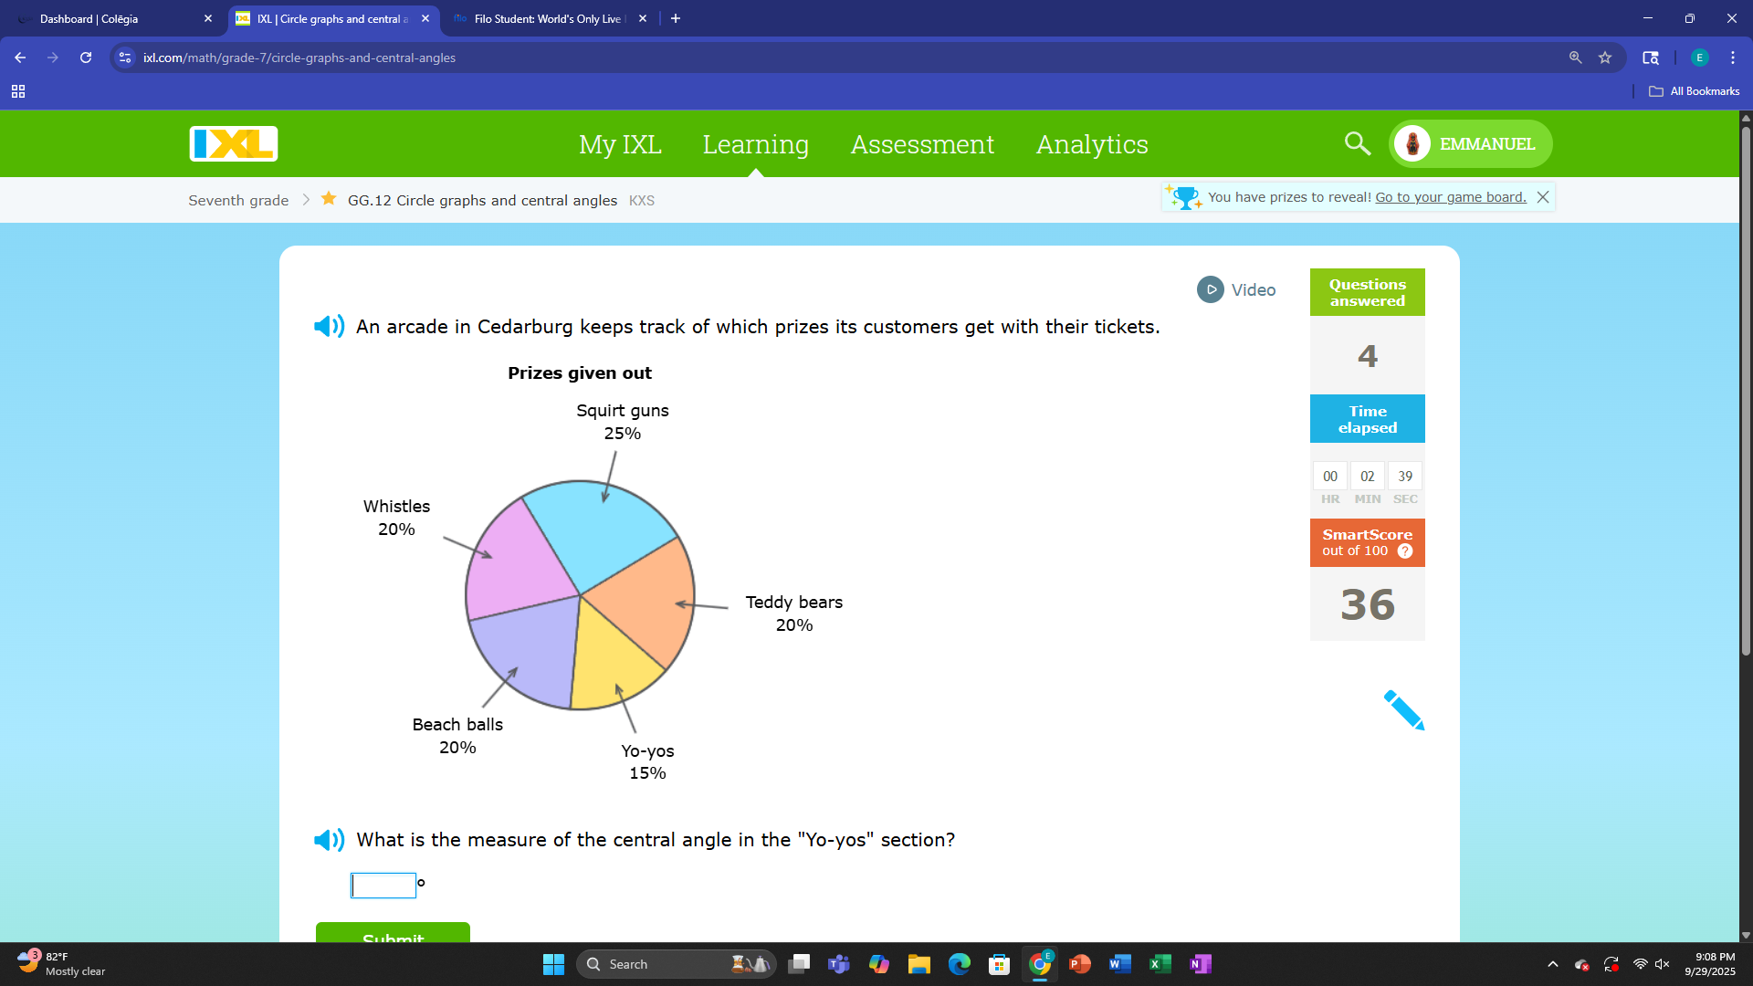Click the Seventh grade breadcrumb link
The height and width of the screenshot is (986, 1753).
pos(238,200)
